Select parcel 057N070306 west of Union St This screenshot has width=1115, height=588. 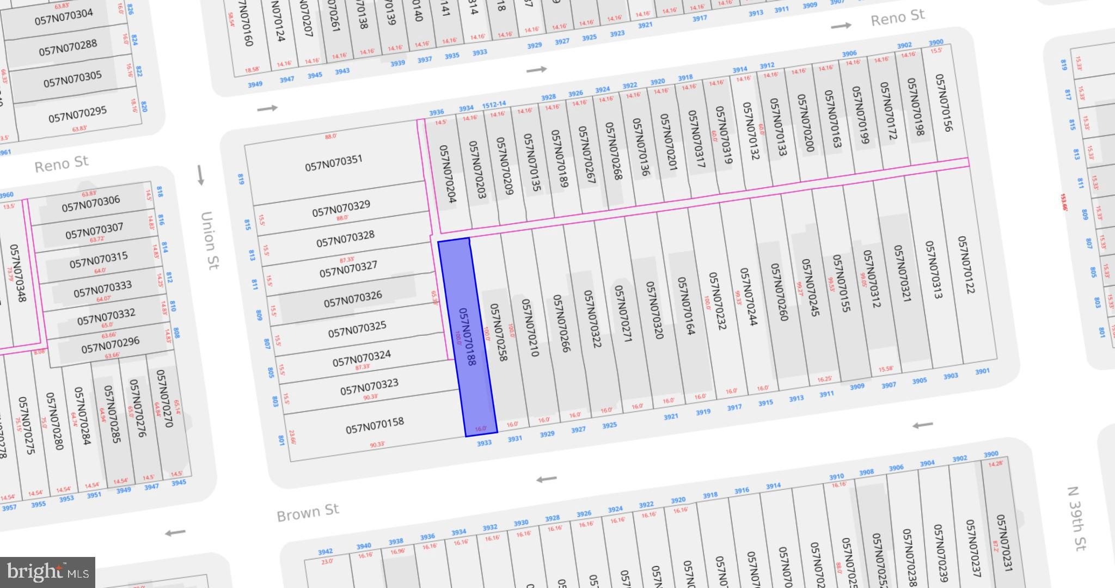[90, 204]
